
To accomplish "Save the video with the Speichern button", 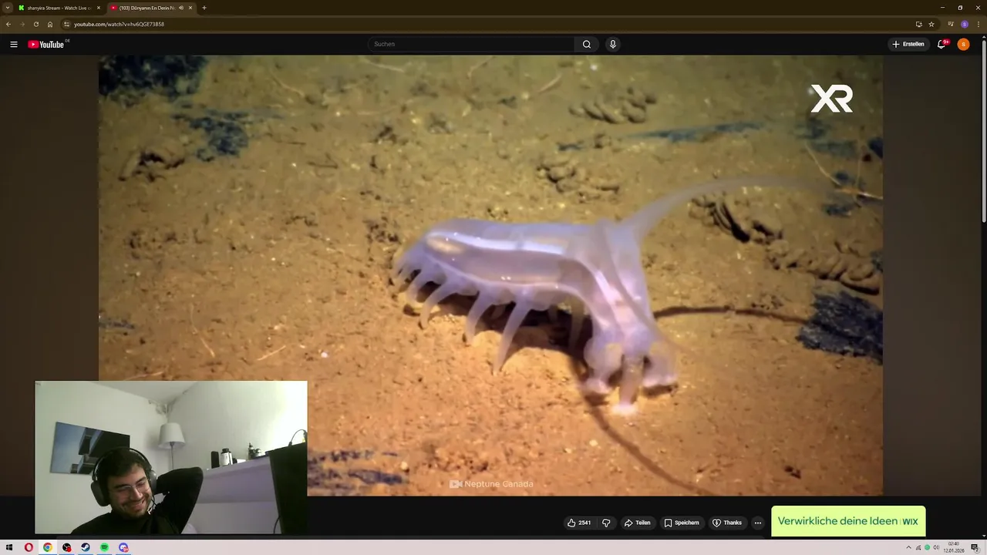I will tap(682, 523).
